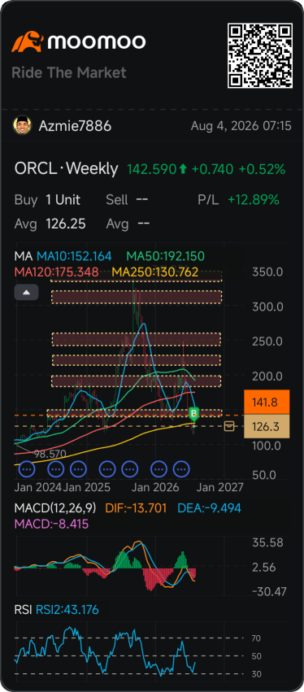The width and height of the screenshot is (304, 692).
Task: Open the leftmost blue event marker
Action: point(27,469)
